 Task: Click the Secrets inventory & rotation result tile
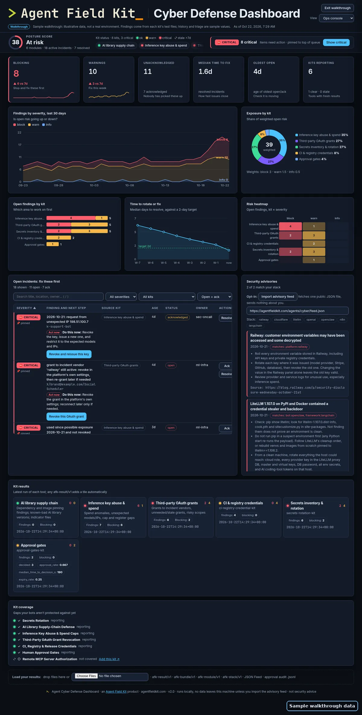coord(316,517)
